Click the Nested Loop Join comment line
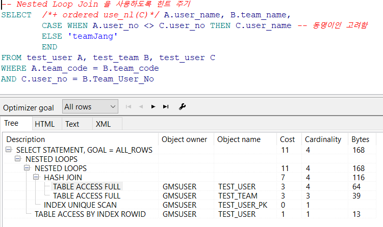This screenshot has height=227, width=383. [x=96, y=4]
